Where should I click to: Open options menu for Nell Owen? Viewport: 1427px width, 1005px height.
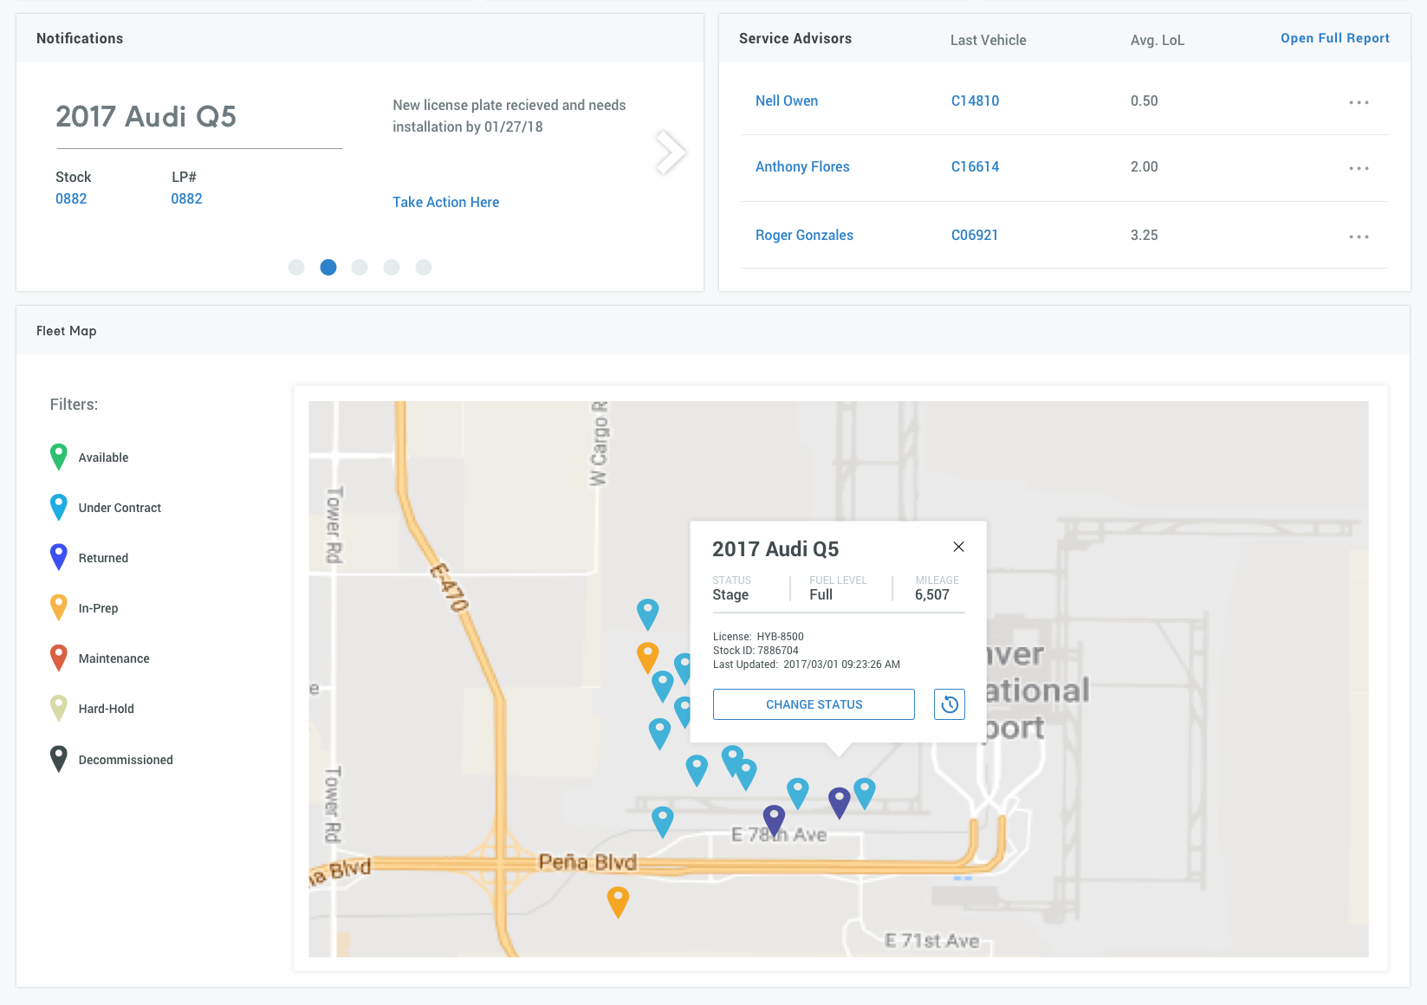[1359, 102]
